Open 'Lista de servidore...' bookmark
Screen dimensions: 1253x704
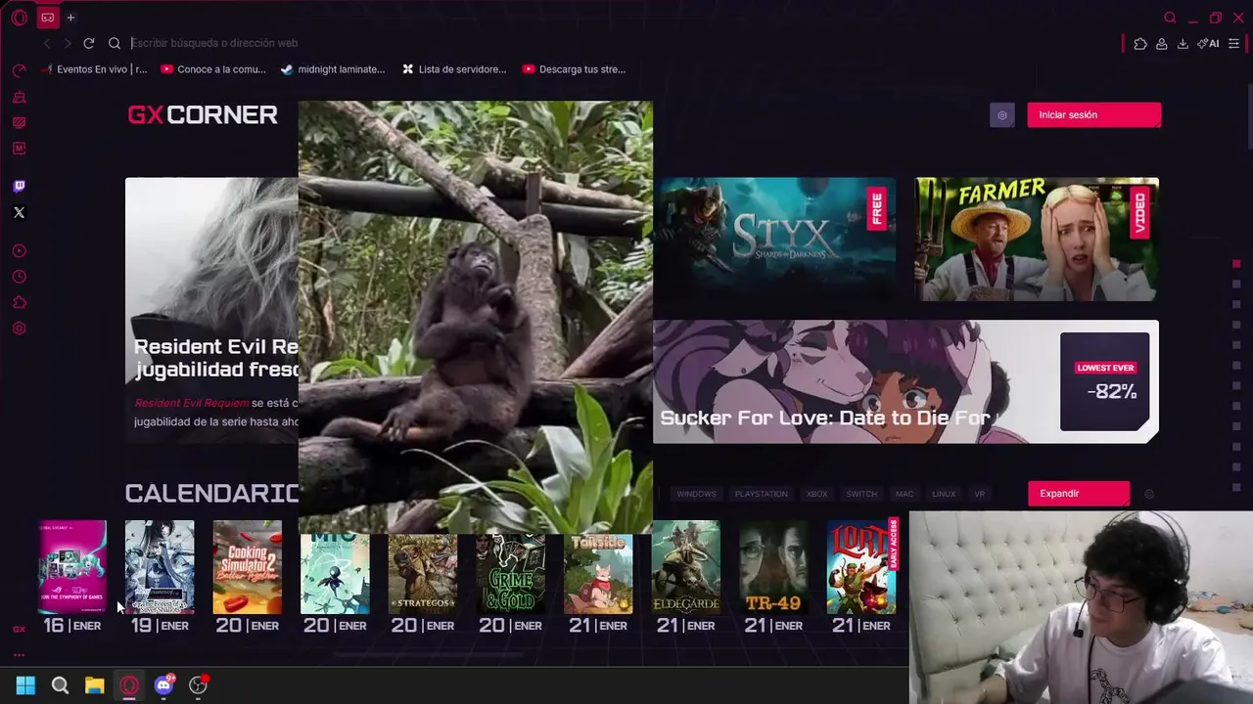click(x=453, y=69)
